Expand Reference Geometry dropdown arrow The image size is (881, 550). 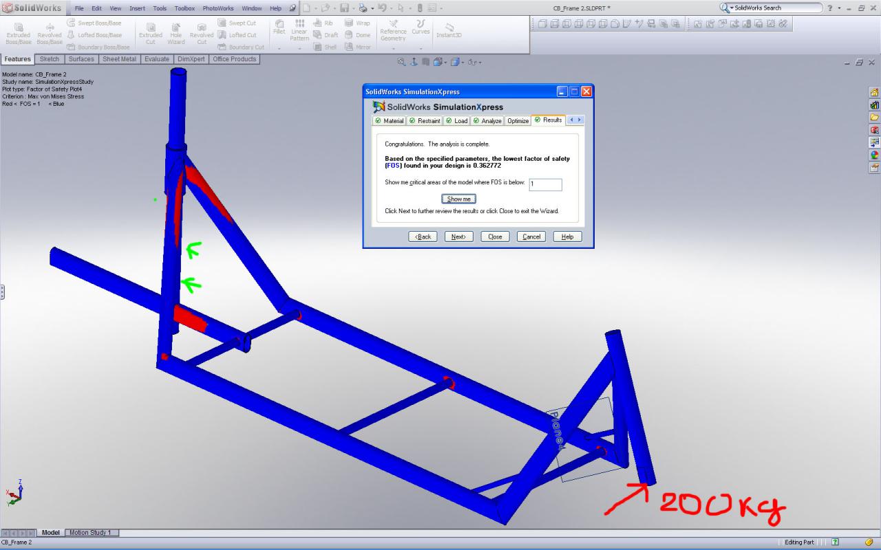click(393, 49)
